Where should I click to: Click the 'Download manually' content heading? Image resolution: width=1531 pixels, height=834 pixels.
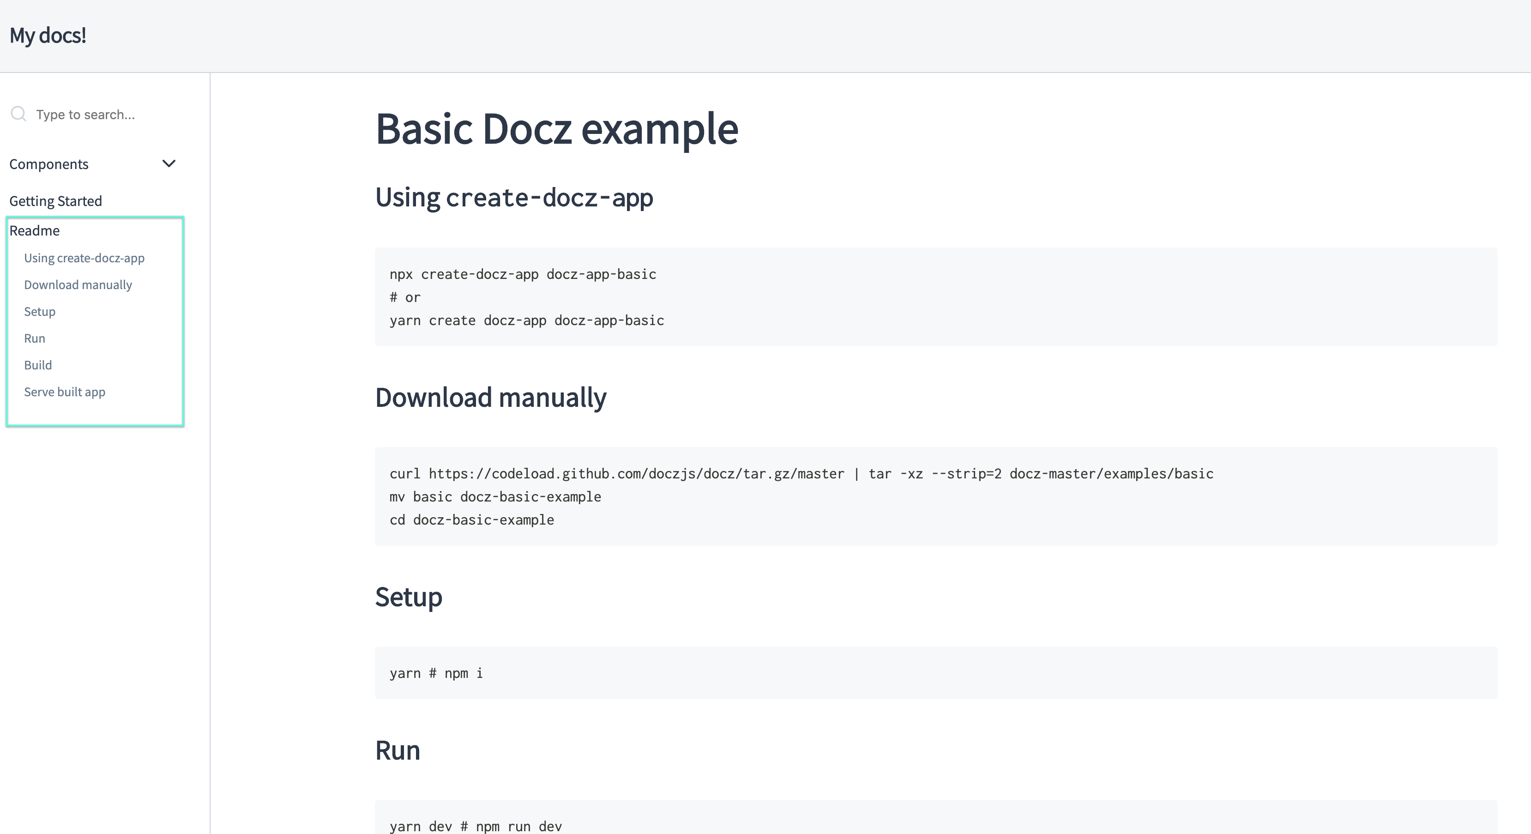(490, 397)
